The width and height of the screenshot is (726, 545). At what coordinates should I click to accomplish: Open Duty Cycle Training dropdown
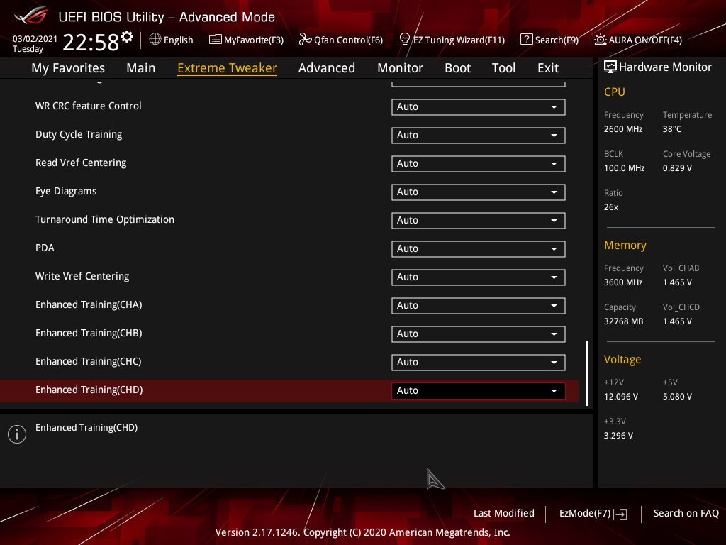479,136
